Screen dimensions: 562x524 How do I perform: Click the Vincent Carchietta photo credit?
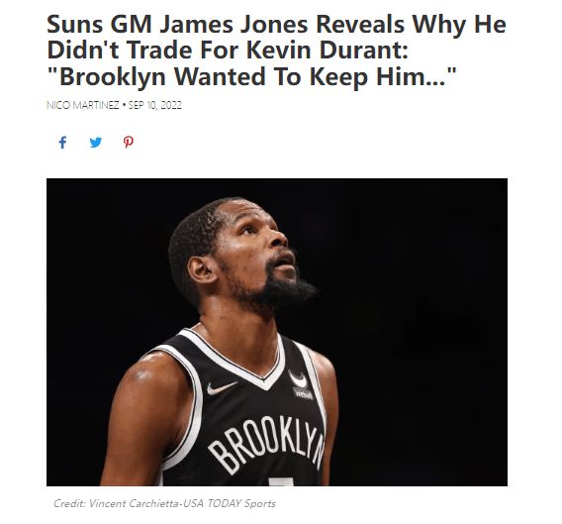click(x=135, y=503)
